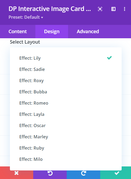Screen dimensions: 131x179
Task: Click the teal checkmark beside Effect: Lily
Action: point(109,58)
